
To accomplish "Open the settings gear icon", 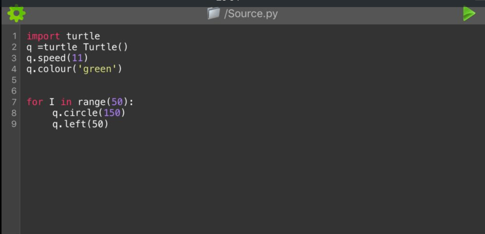I will [17, 14].
